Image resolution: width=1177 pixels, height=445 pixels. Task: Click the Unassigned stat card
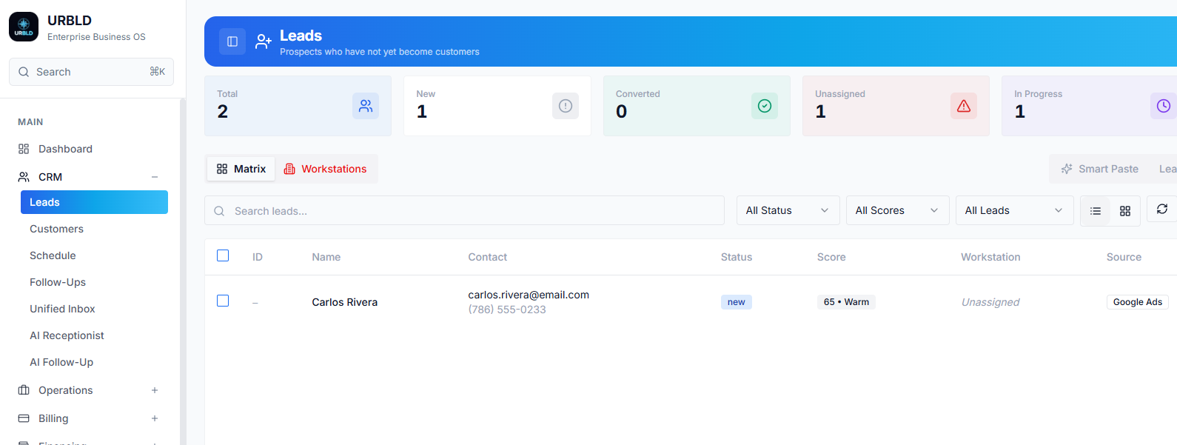click(896, 106)
